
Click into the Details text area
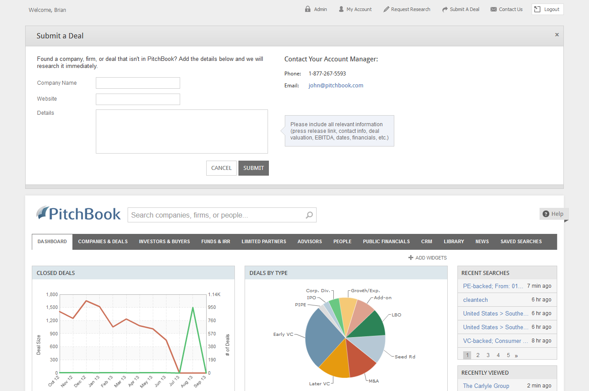182,132
